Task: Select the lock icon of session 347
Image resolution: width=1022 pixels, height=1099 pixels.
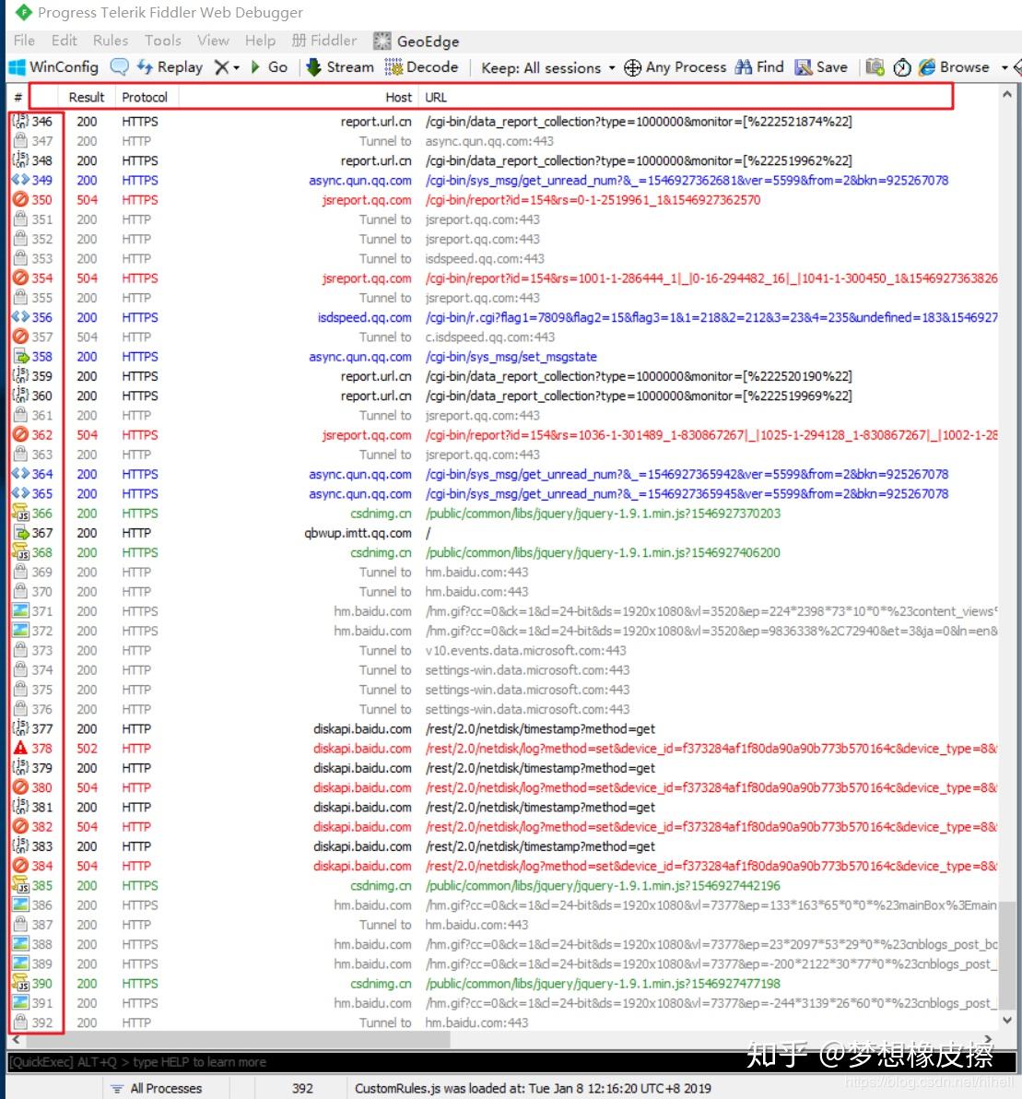Action: (20, 141)
